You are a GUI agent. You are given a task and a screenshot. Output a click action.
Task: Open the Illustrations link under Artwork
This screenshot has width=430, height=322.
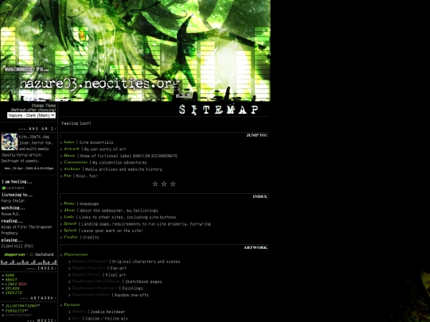76,254
